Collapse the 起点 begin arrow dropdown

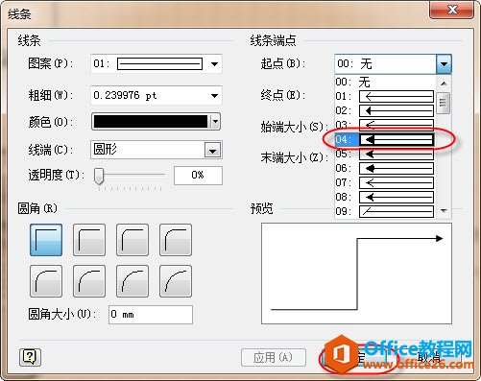point(444,64)
